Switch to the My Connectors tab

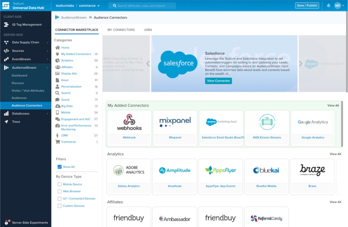coord(121,30)
